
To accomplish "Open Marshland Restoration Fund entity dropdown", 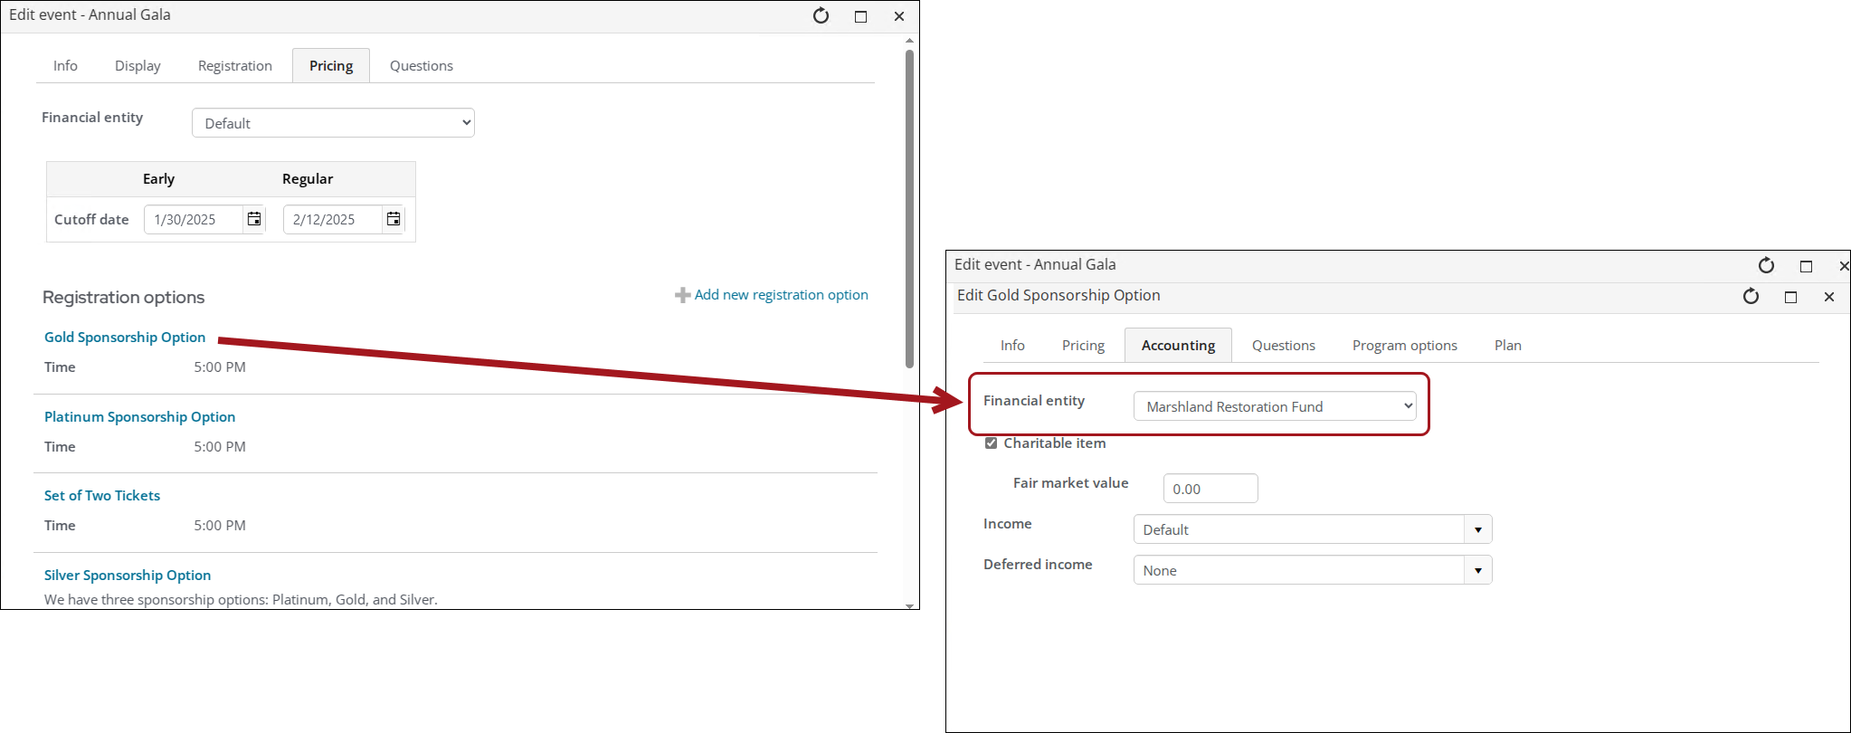I will 1274,407.
